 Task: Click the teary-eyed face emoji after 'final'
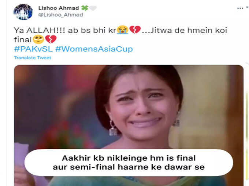(38, 39)
